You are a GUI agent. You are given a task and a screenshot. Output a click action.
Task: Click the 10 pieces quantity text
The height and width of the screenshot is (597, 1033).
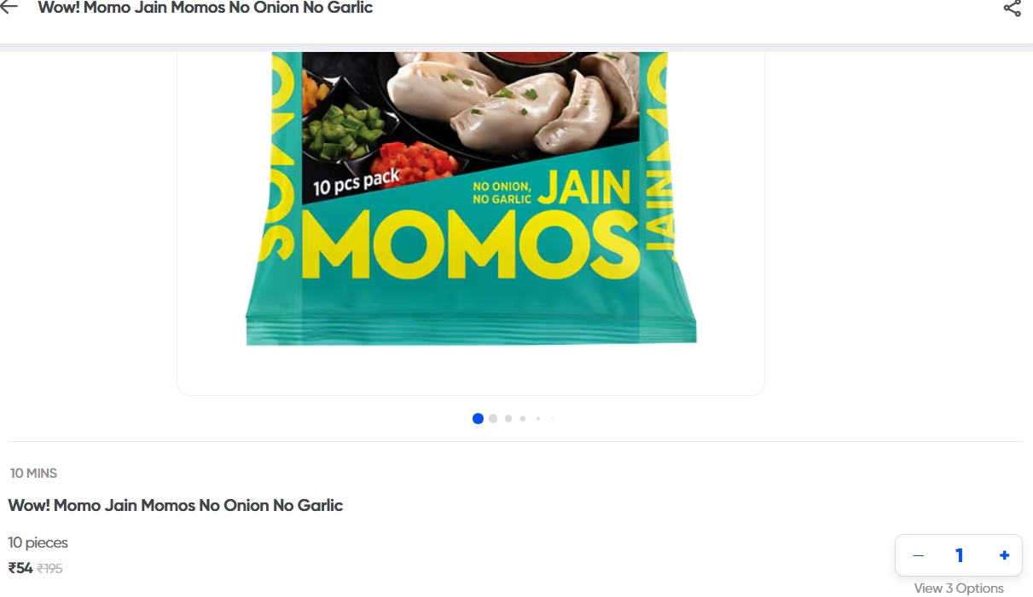click(x=38, y=542)
